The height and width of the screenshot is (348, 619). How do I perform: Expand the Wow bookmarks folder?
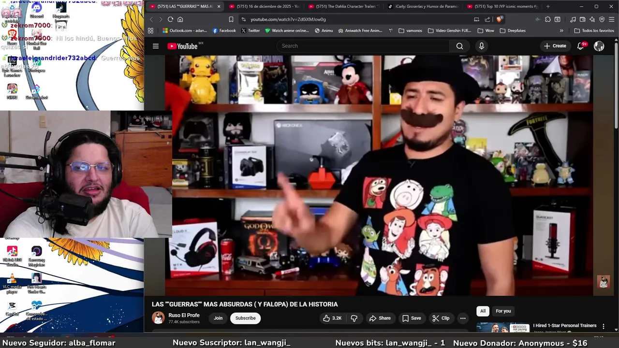tap(486, 30)
